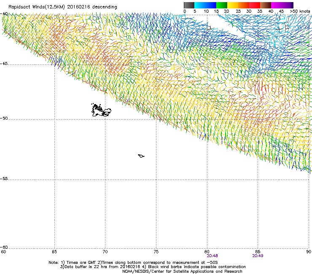Click the note line beginning 'Note: 1) Times are GMT'
Viewport: 312px width, 274px height.
pos(133,263)
